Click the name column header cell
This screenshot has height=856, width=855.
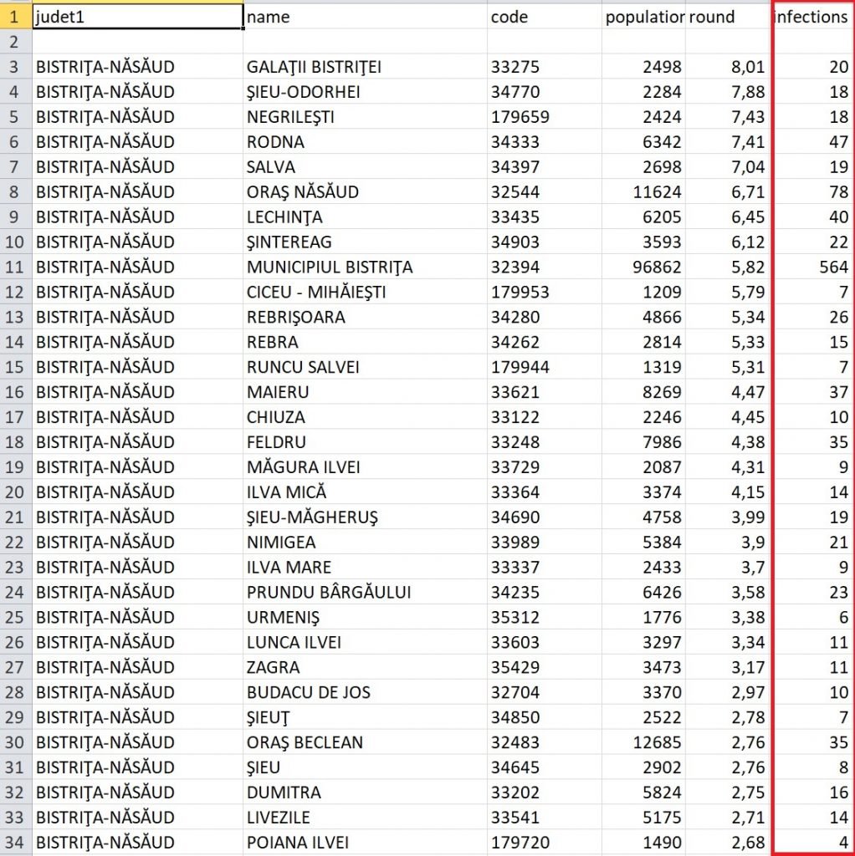click(365, 17)
